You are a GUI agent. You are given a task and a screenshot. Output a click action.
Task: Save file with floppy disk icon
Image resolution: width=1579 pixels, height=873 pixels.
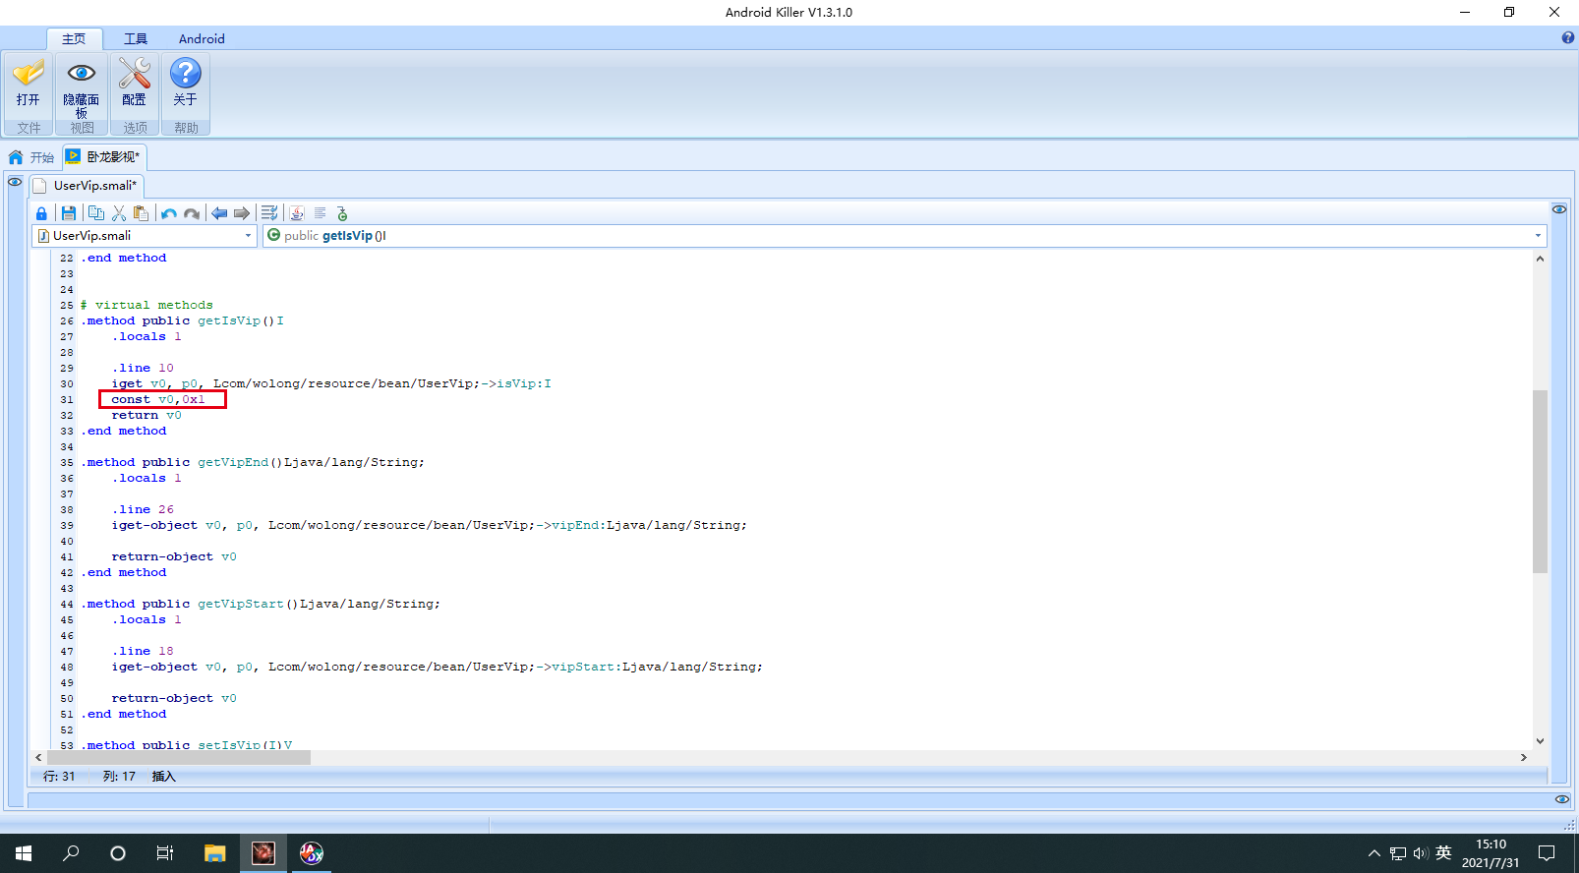pos(68,213)
